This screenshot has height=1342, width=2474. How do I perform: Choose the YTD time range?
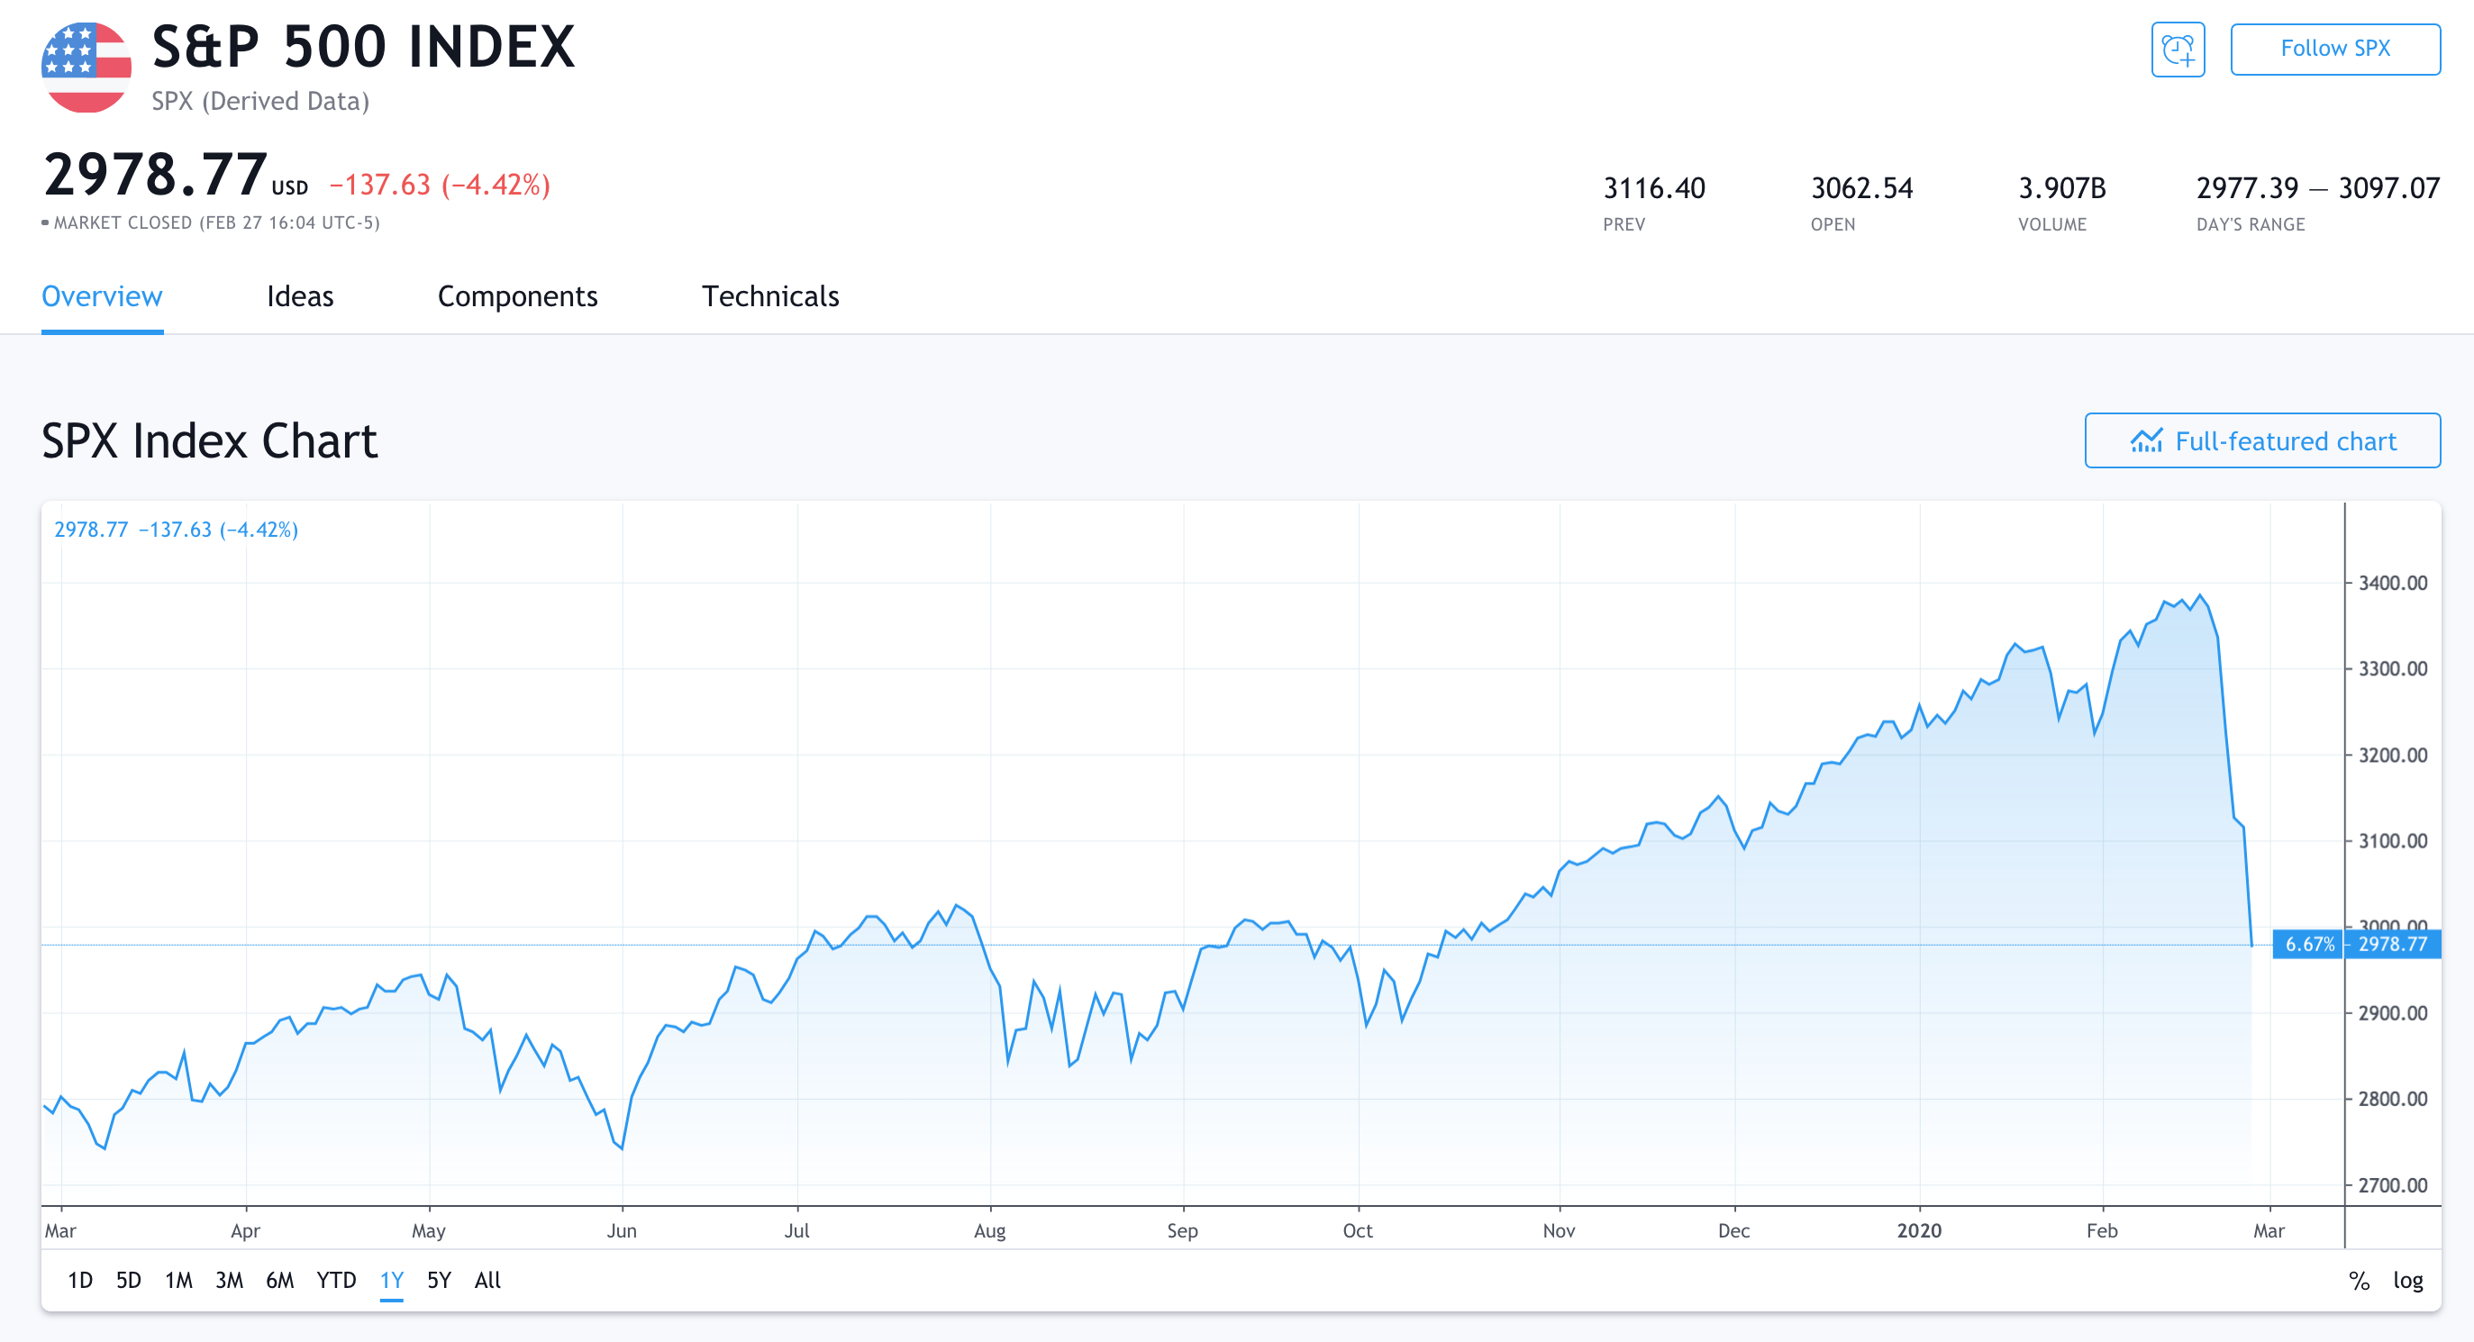coord(336,1280)
